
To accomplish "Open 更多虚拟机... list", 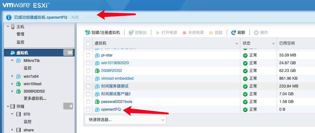I will pyautogui.click(x=35, y=98).
